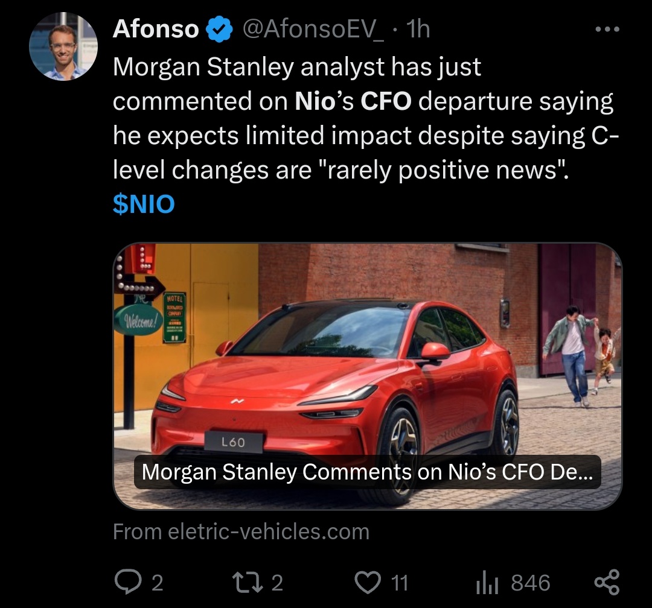This screenshot has height=608, width=652.
Task: Click the 11 likes count
Action: (x=400, y=583)
